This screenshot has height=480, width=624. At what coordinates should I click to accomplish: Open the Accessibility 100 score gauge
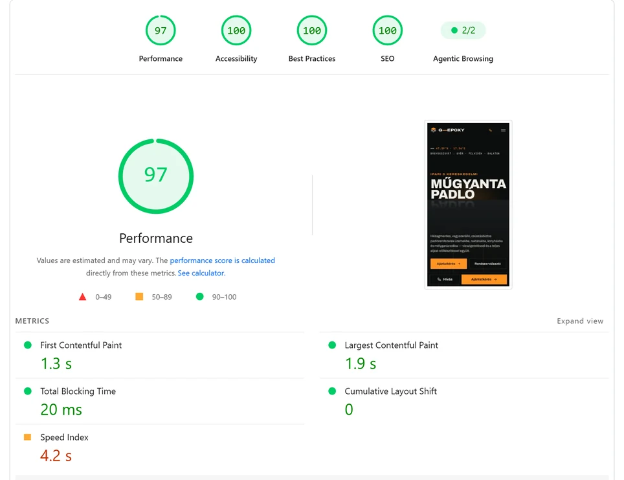[236, 30]
